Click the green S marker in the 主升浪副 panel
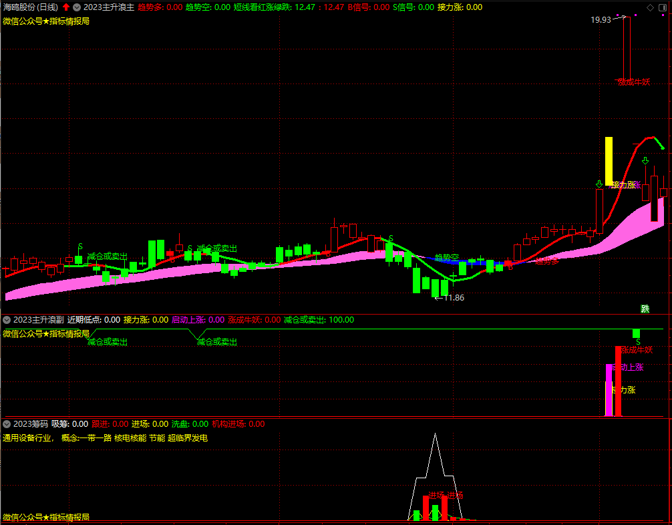Image resolution: width=672 pixels, height=525 pixels. 638,342
